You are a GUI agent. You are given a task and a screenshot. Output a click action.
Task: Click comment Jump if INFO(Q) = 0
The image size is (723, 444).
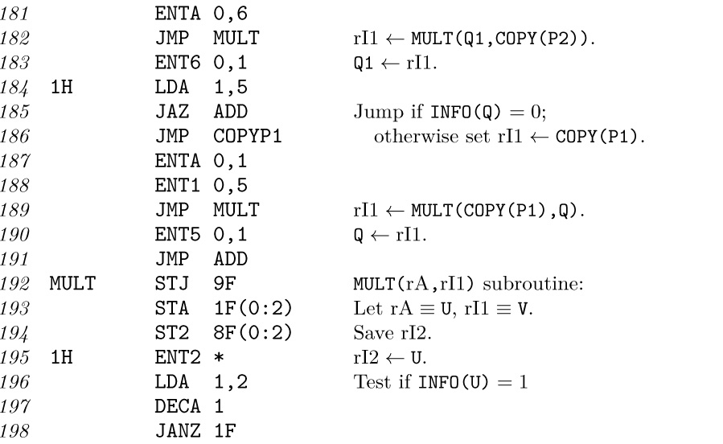[450, 112]
